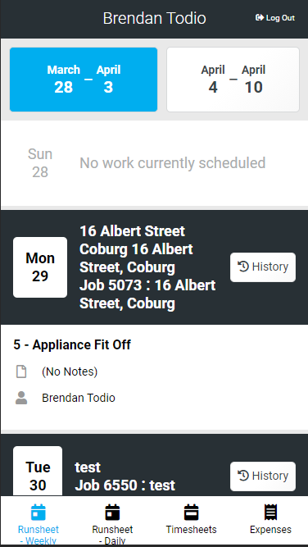Open the 5 - Appliance Fit Off task
308x547 pixels.
(x=72, y=344)
